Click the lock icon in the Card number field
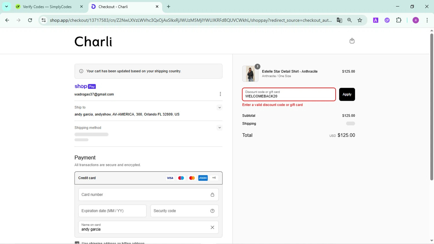 tap(212, 195)
